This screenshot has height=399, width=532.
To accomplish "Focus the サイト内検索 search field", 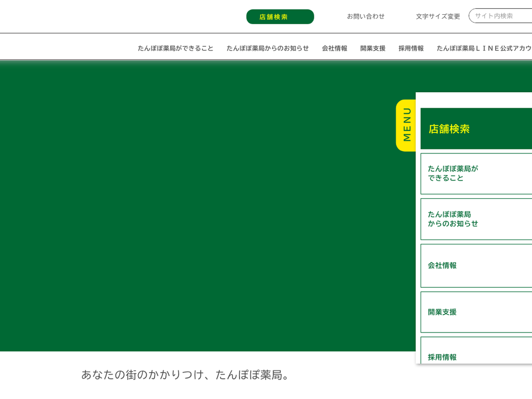I will [501, 16].
